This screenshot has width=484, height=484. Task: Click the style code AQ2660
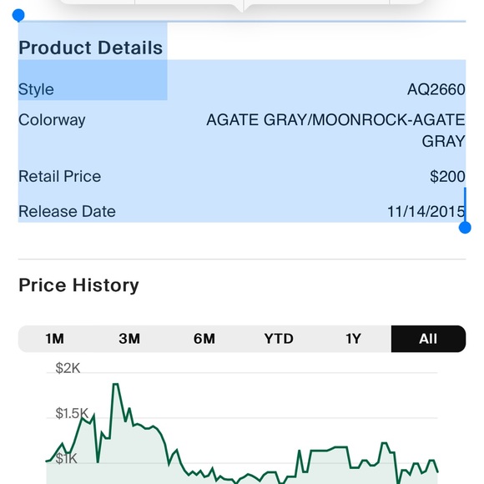tap(436, 89)
